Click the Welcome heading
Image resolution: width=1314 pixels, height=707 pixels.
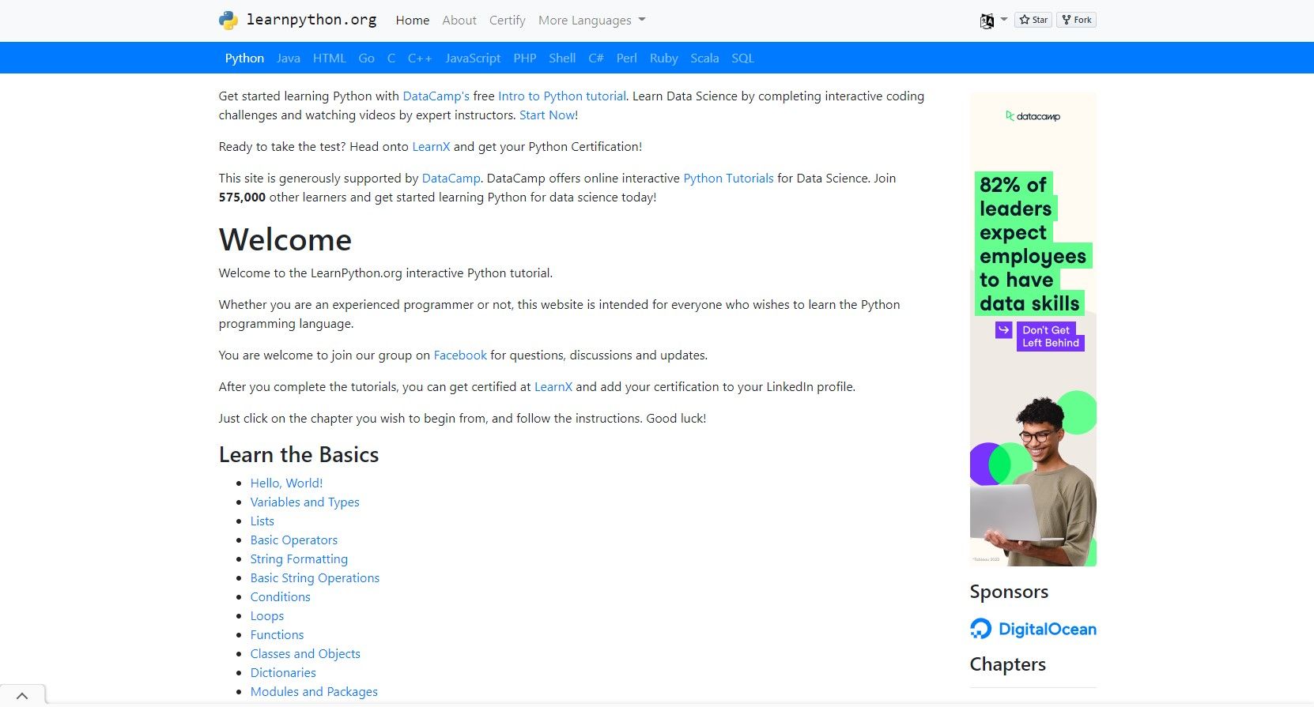[x=285, y=239]
